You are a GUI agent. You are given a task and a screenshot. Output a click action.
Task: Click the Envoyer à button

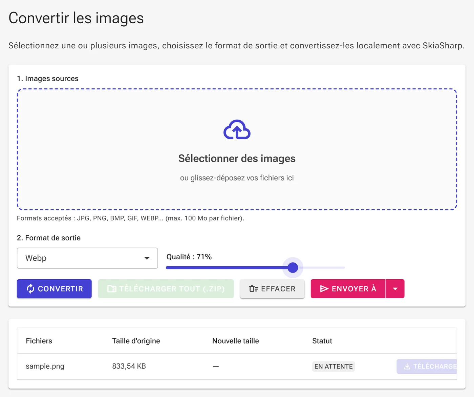(x=348, y=289)
